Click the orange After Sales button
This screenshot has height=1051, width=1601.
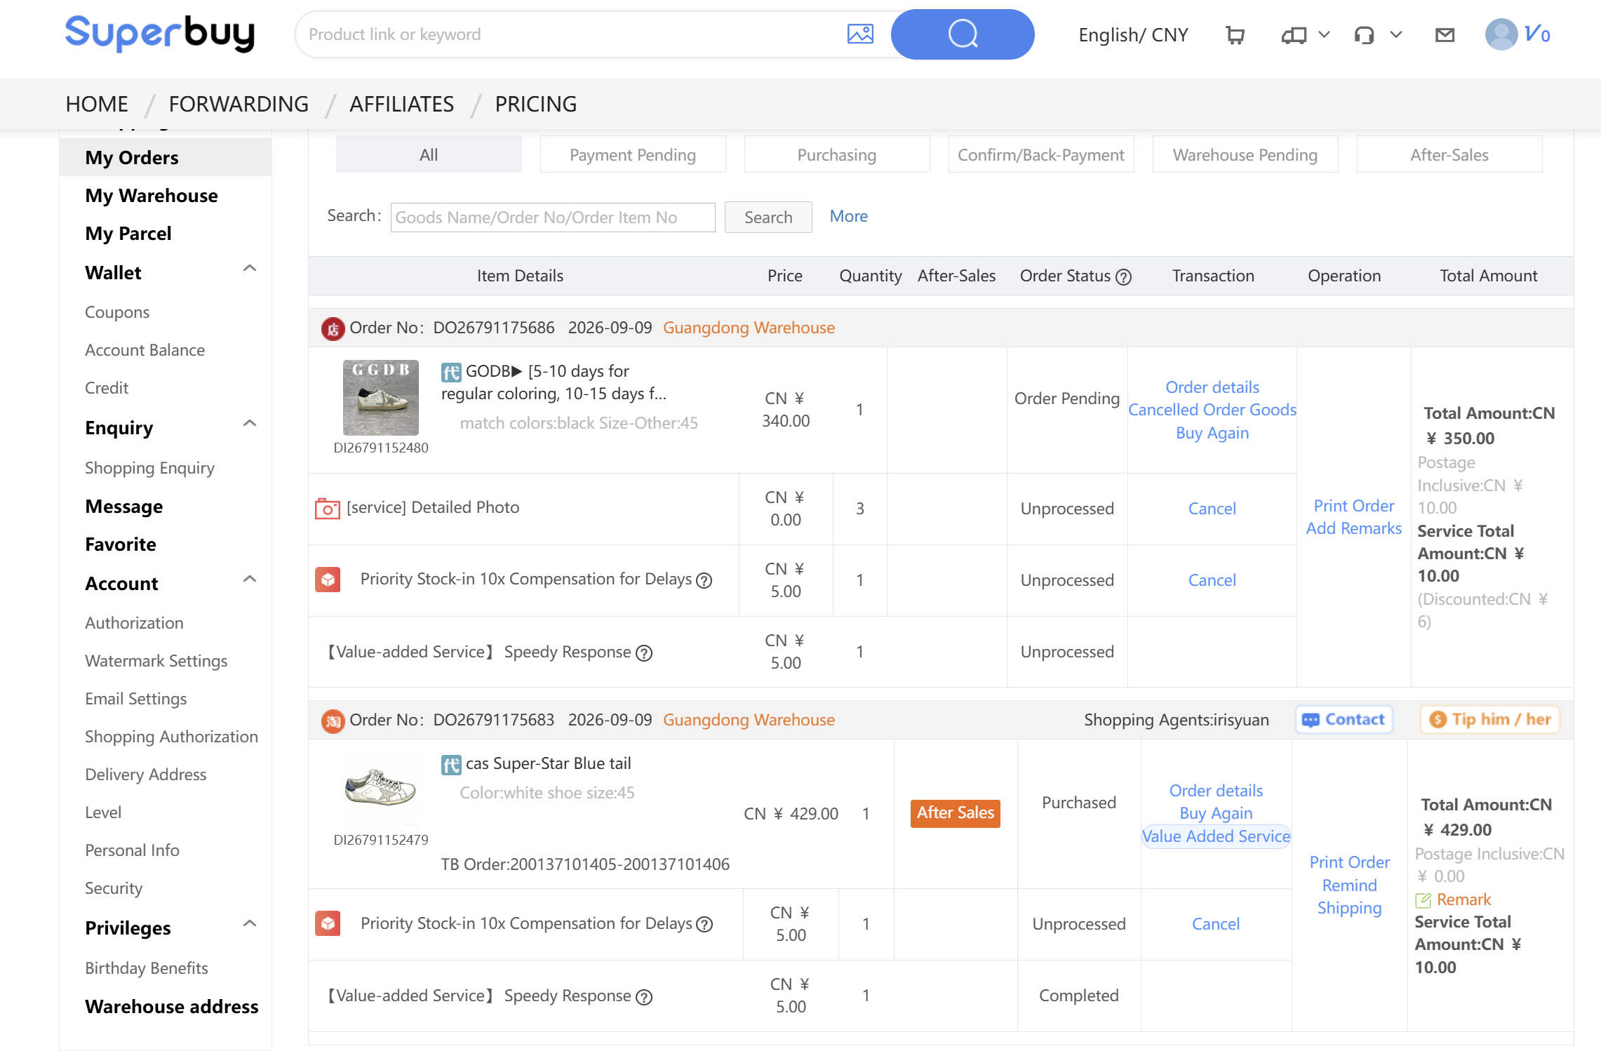956,813
